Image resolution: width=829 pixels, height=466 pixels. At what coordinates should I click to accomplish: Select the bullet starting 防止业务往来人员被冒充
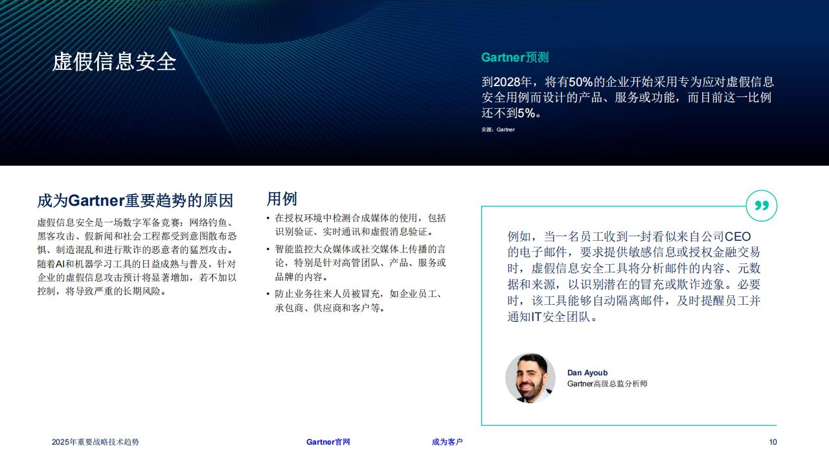click(x=357, y=301)
